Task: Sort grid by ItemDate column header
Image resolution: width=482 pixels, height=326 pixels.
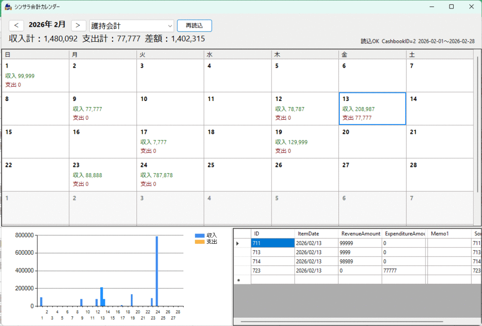Action: (x=315, y=233)
